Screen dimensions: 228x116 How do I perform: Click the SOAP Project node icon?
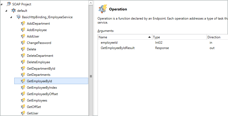pyautogui.click(x=9, y=4)
